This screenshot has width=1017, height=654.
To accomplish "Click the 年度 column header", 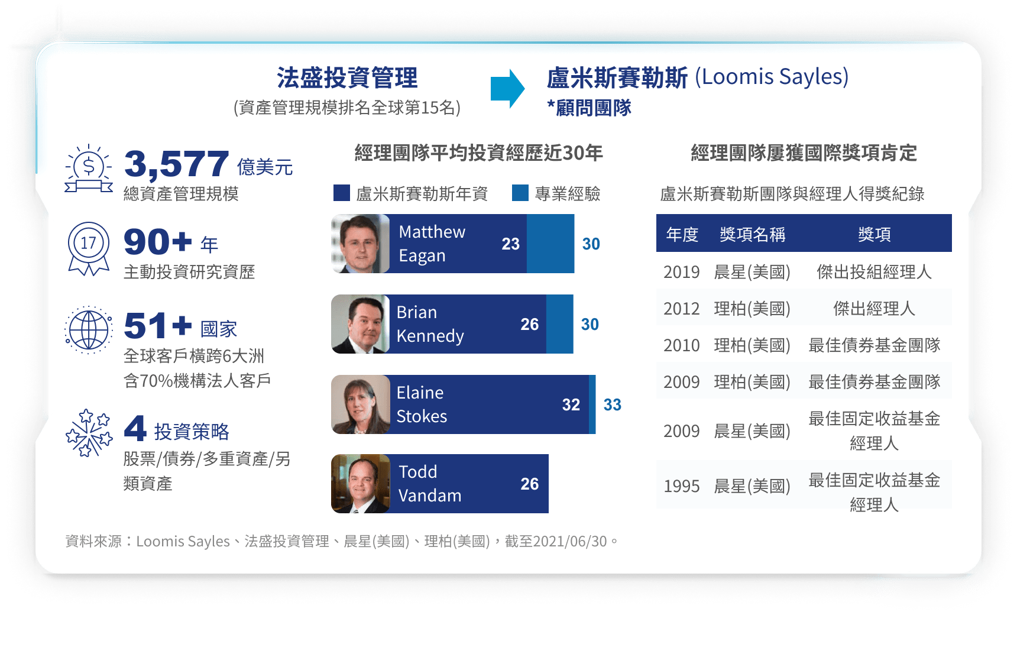I will [x=682, y=234].
